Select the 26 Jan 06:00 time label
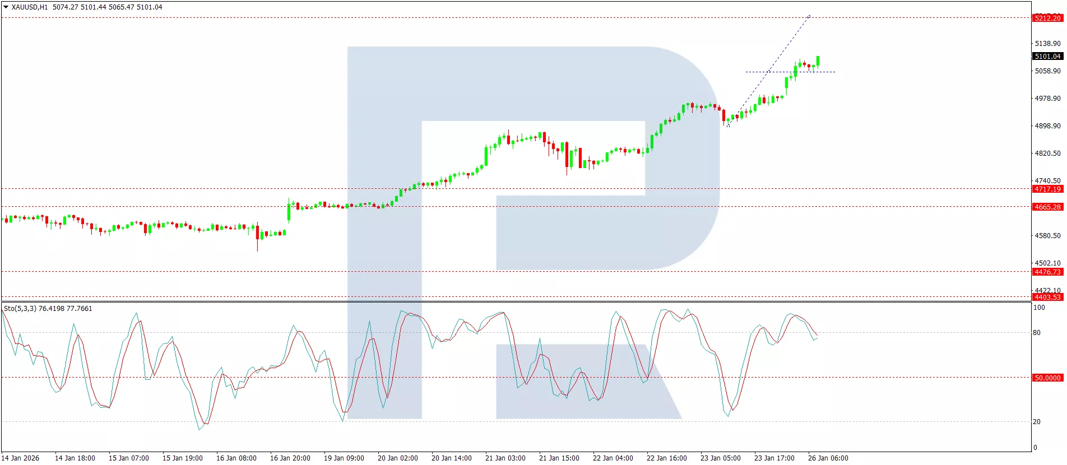Image resolution: width=1067 pixels, height=465 pixels. (828, 458)
